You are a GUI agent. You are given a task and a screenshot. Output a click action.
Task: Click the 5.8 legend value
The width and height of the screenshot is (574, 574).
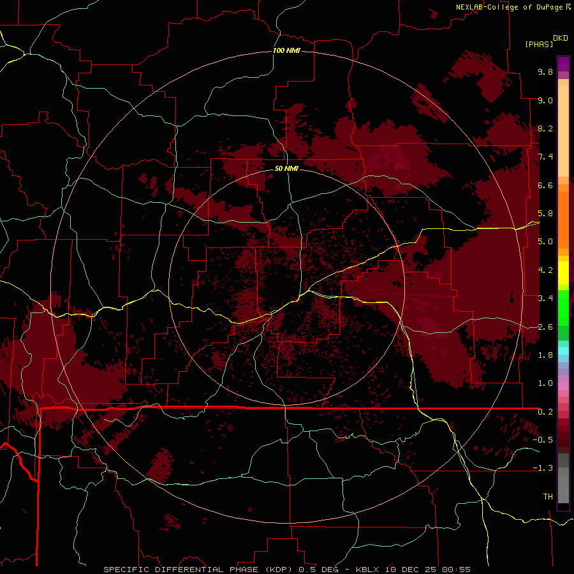545,214
